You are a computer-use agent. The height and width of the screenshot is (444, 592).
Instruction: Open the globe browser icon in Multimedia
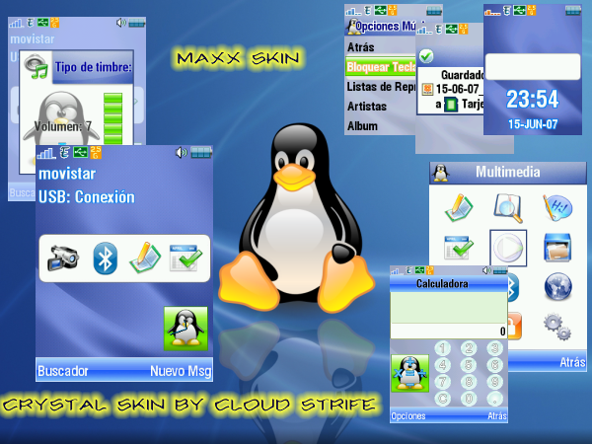558,286
